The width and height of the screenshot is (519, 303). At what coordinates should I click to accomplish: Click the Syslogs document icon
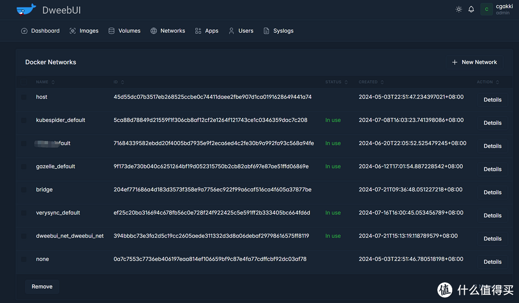(266, 31)
